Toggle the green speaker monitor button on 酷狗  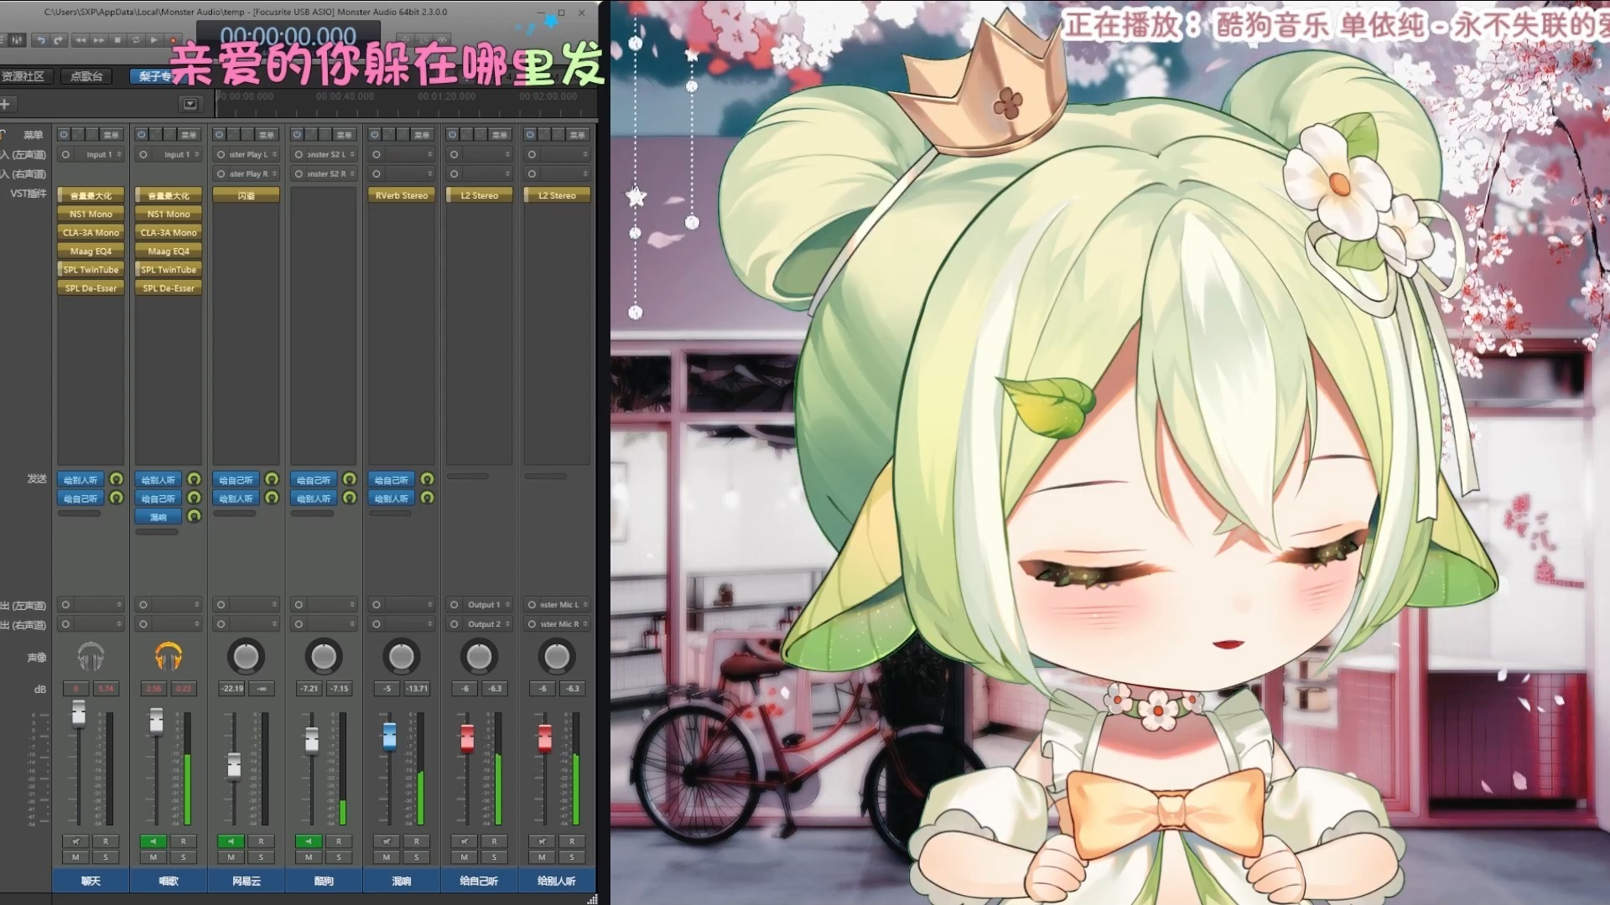(309, 840)
